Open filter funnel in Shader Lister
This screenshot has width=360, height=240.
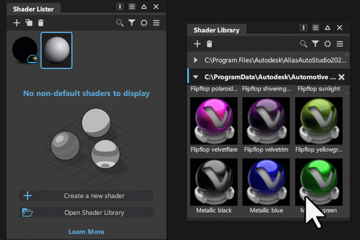coord(132,23)
